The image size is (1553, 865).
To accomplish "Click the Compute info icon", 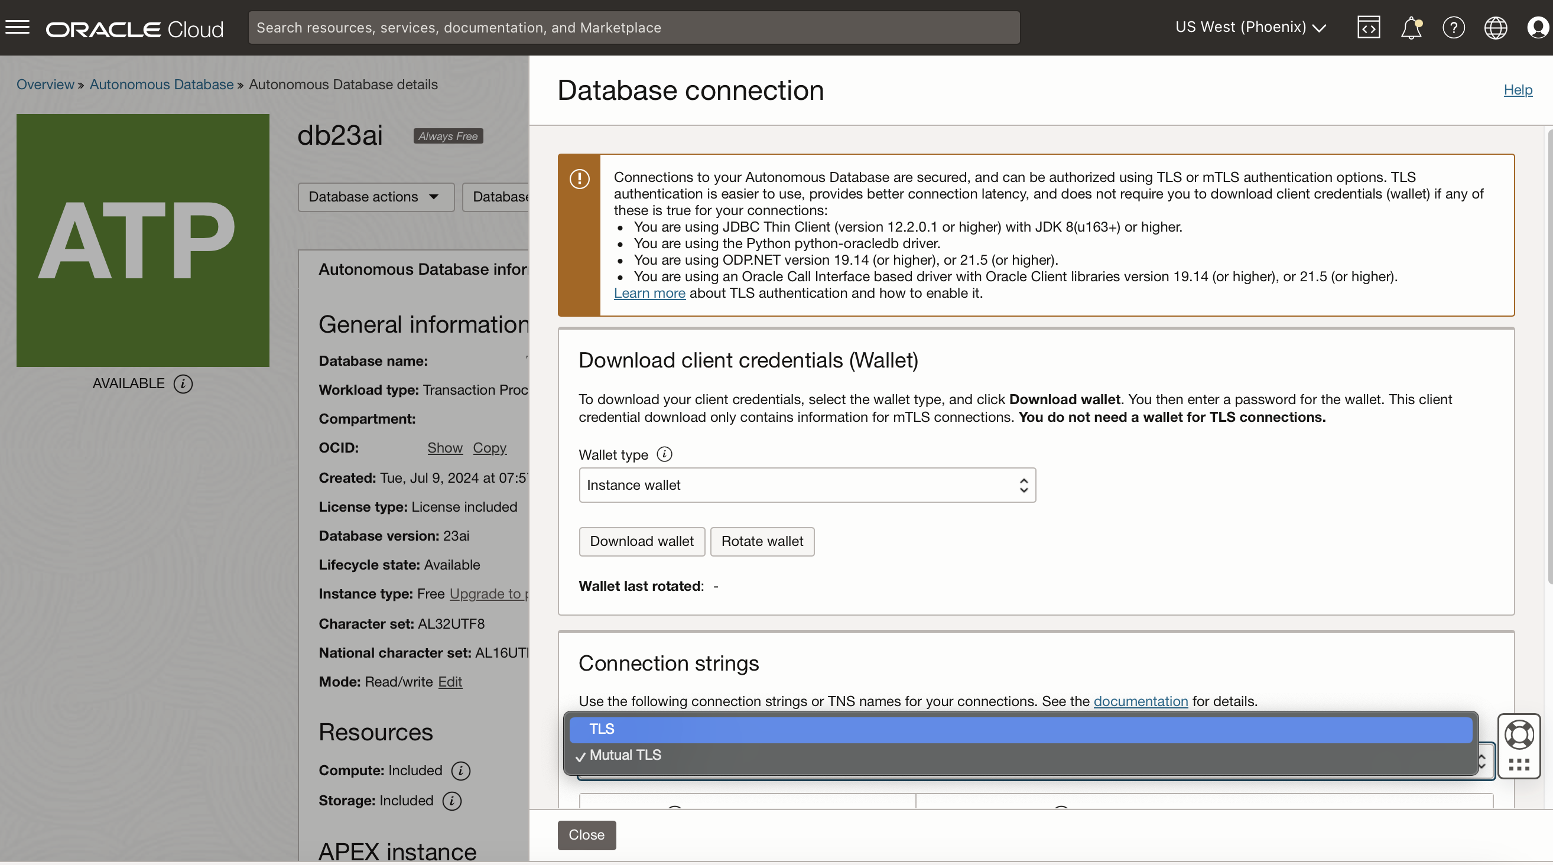I will pyautogui.click(x=460, y=771).
